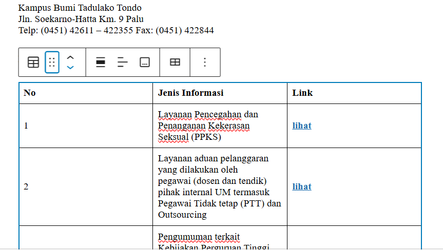The image size is (443, 251).
Task: Follow the lihat link in row 2
Action: pos(302,186)
